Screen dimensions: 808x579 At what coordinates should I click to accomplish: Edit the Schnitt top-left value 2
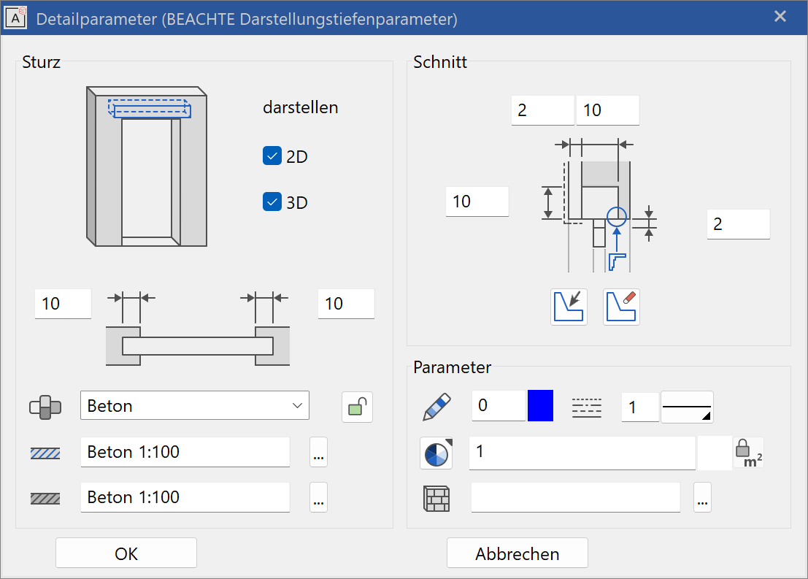coord(542,110)
